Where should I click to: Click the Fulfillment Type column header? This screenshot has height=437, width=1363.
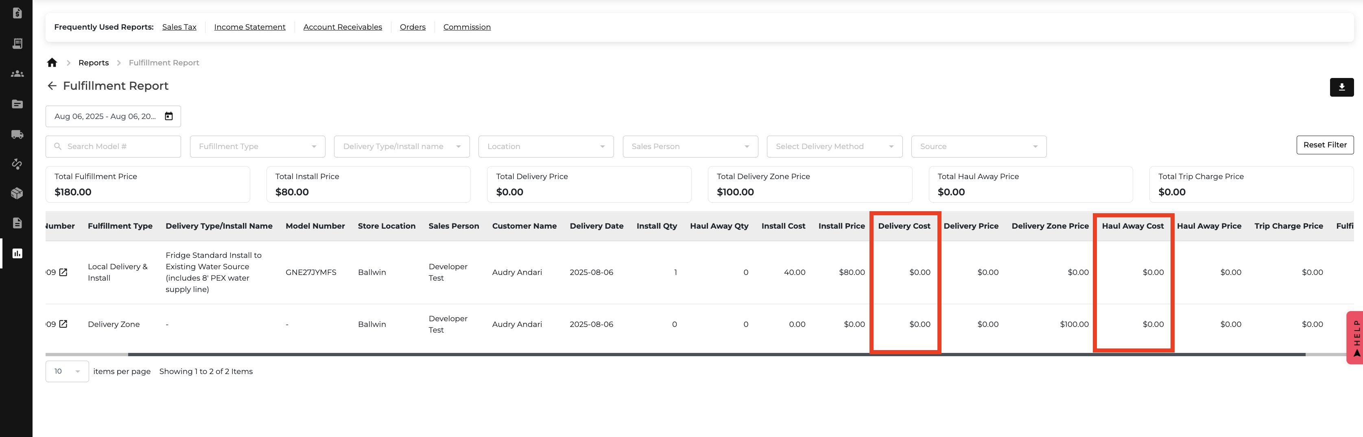tap(120, 226)
